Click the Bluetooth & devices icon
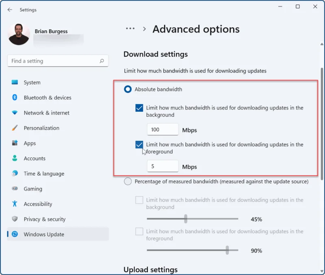 coord(15,97)
